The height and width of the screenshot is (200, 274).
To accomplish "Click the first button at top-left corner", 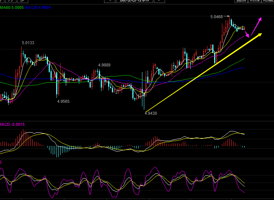I will click(2, 1).
